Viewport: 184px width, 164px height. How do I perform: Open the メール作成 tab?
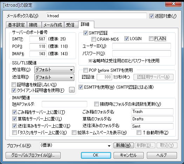click(53, 25)
